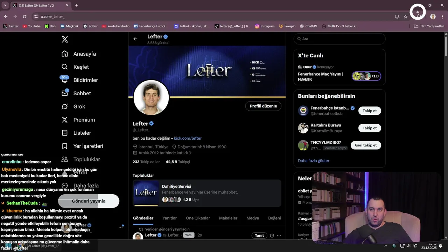Open Anasayfa from the sidebar
The width and height of the screenshot is (448, 252).
[x=79, y=54]
